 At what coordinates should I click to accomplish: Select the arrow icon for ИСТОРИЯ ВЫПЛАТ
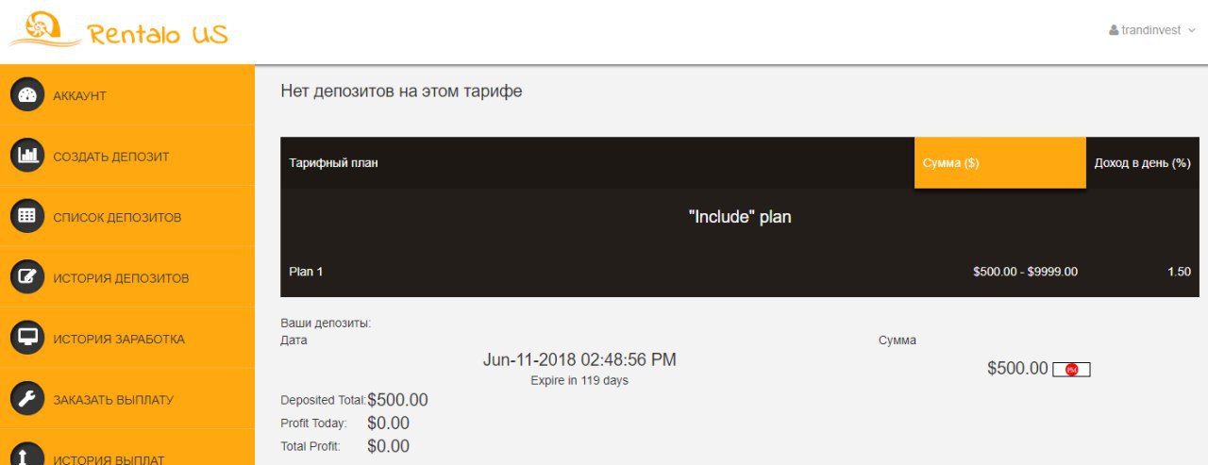point(26,455)
